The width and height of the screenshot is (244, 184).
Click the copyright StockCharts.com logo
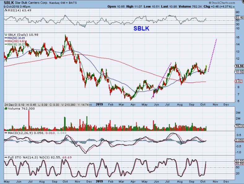[x=222, y=3]
